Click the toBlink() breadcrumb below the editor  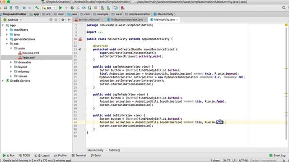(x=114, y=150)
